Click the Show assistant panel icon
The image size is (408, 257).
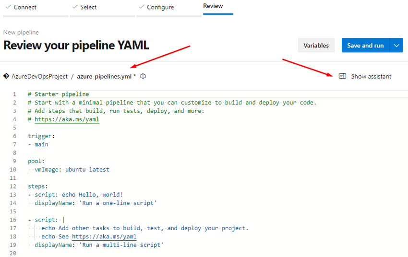pyautogui.click(x=342, y=76)
